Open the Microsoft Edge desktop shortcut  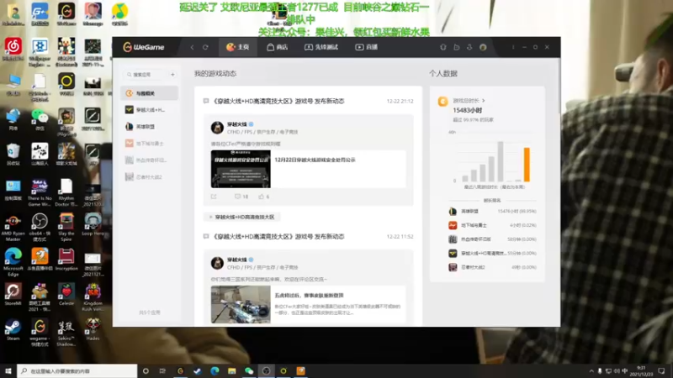(13, 262)
